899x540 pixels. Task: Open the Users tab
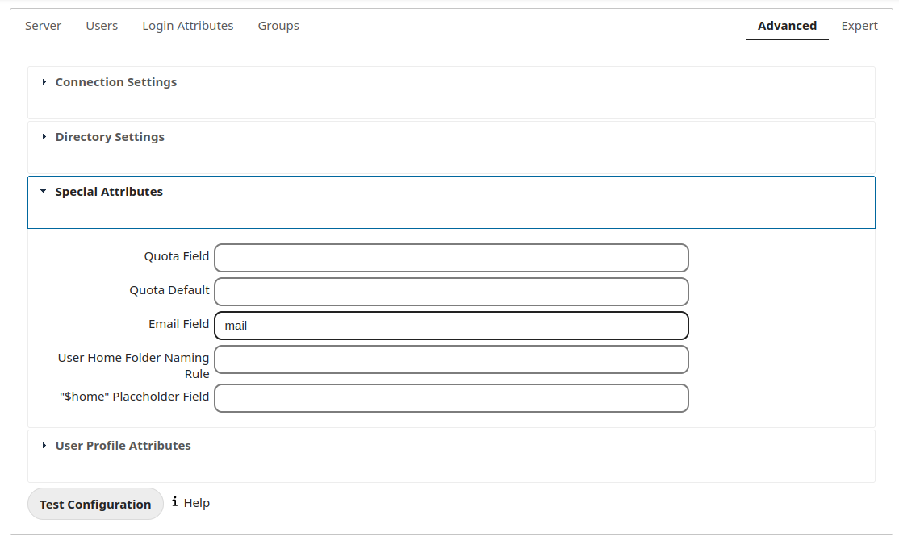[102, 26]
